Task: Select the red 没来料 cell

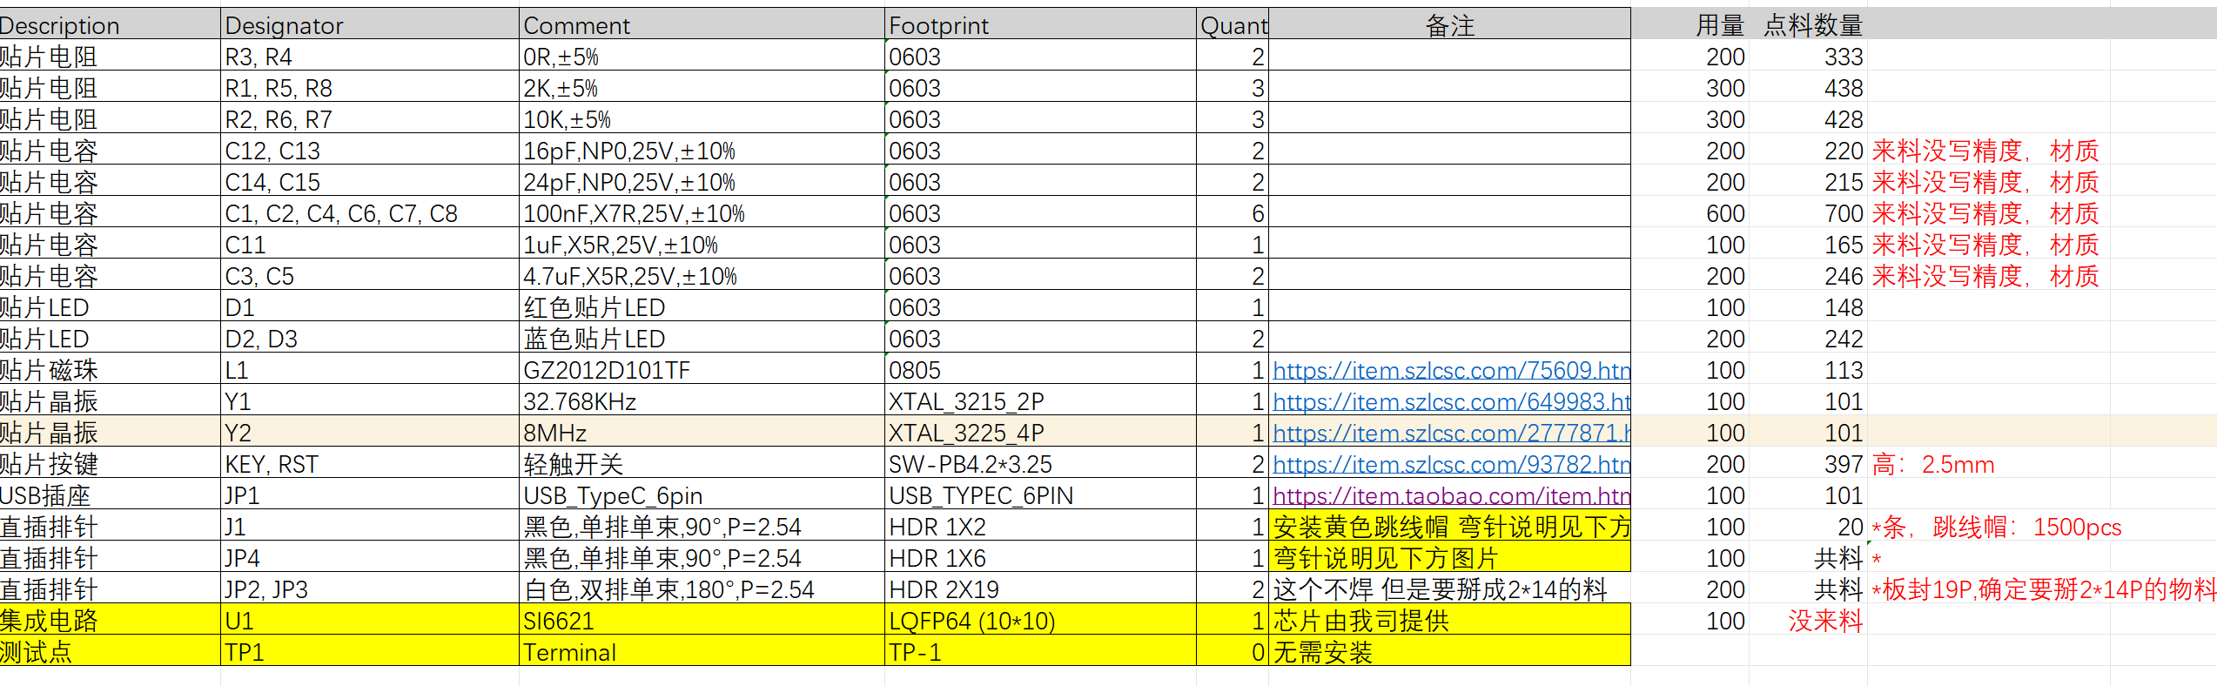Action: [x=1824, y=622]
